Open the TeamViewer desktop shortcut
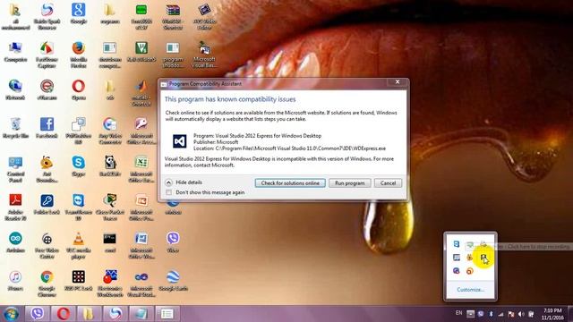Viewport: 573px width, 322px height. pos(78,207)
